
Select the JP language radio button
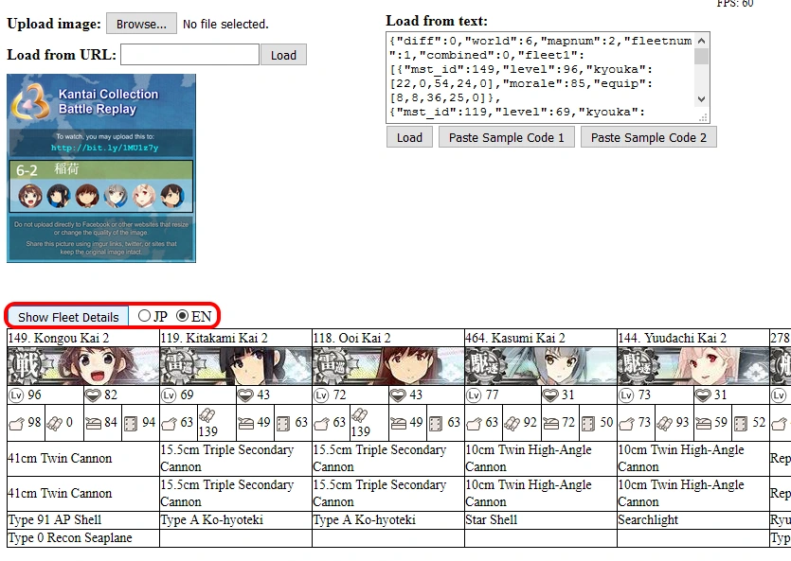click(x=144, y=316)
